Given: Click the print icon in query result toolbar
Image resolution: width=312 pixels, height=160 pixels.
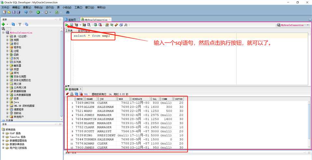Looking at the screenshot, I should tap(72, 94).
